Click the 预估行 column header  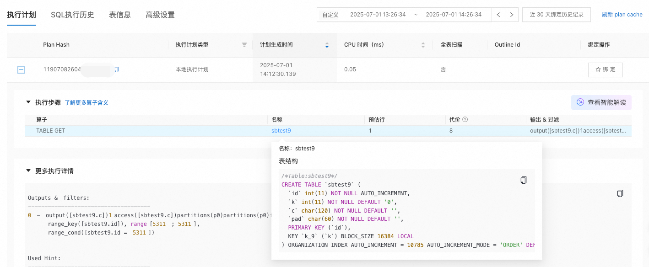pos(377,120)
